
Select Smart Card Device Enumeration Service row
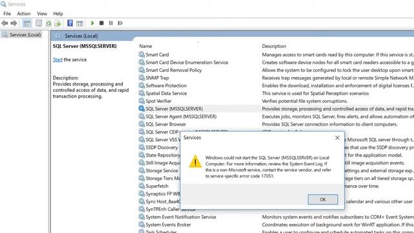click(187, 62)
